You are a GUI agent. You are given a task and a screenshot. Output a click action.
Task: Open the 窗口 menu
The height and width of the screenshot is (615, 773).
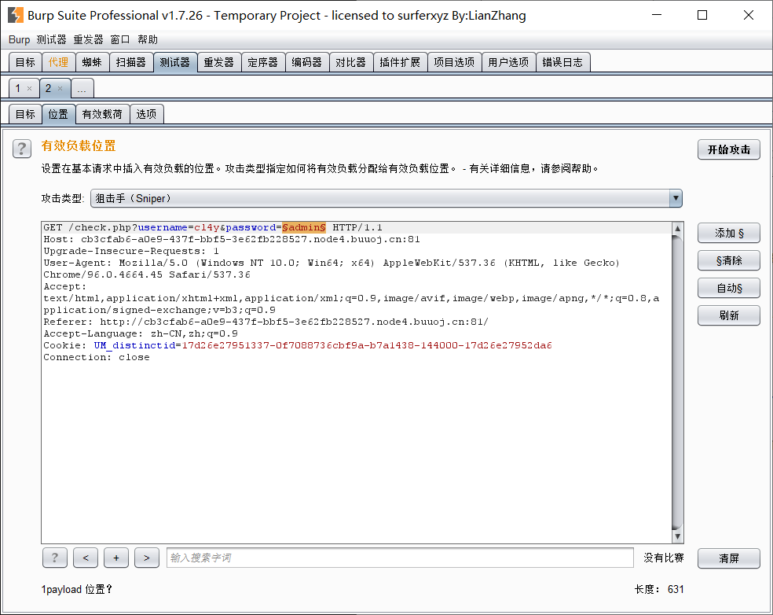[119, 39]
